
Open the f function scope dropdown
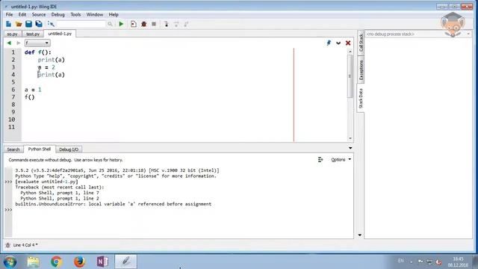pyautogui.click(x=37, y=43)
